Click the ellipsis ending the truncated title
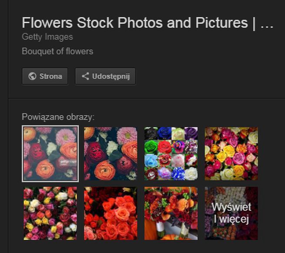 point(267,23)
